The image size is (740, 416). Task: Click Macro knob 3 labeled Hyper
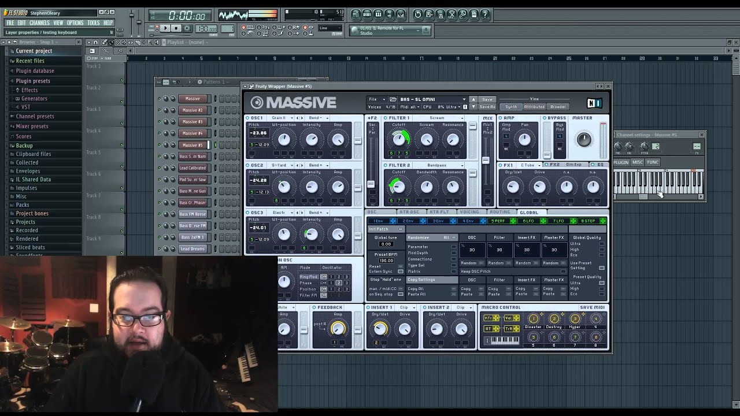[575, 319]
